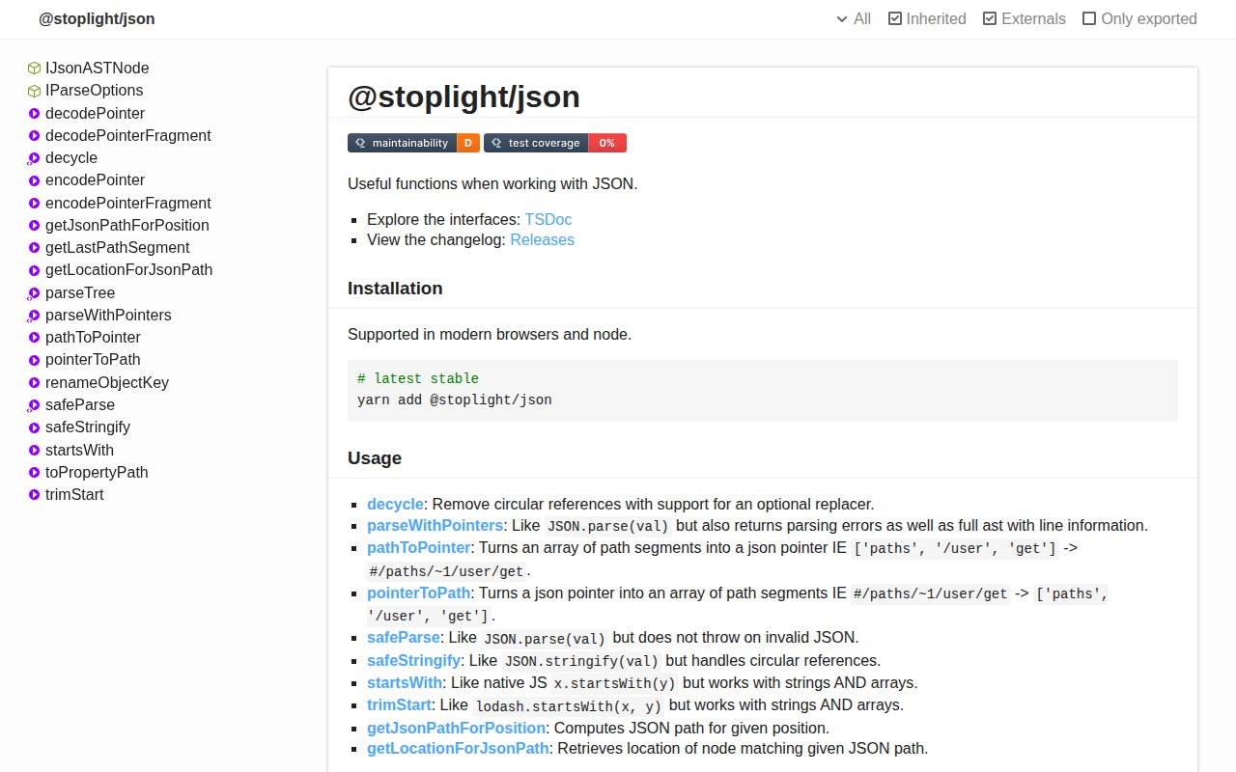This screenshot has height=772, width=1236.
Task: Open startsWith link in Usage list
Action: pyautogui.click(x=405, y=682)
